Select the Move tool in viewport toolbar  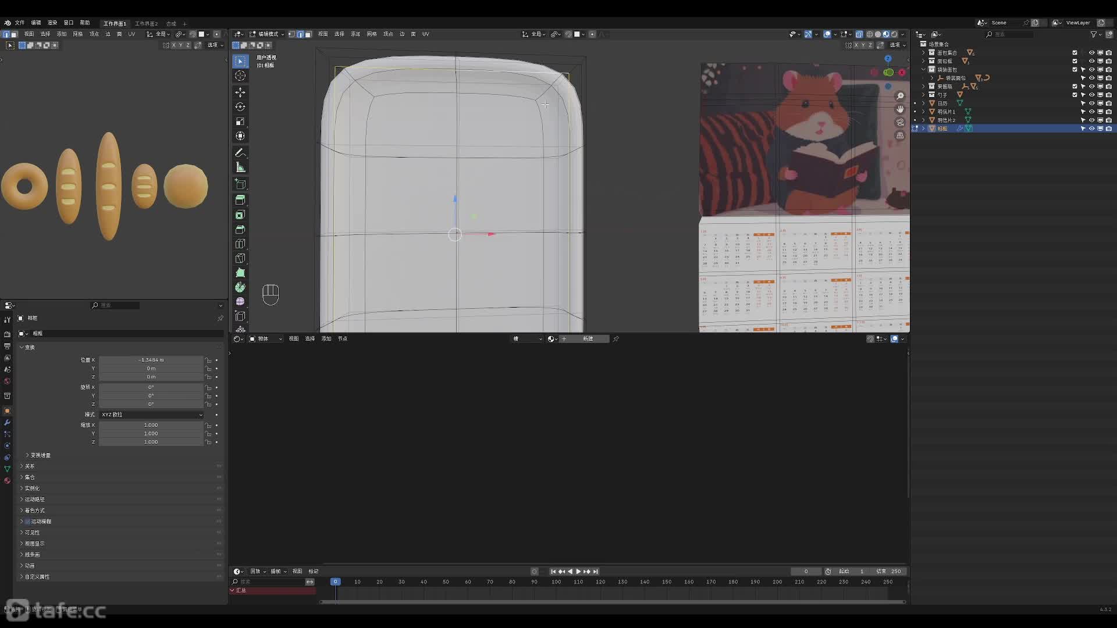pyautogui.click(x=240, y=92)
